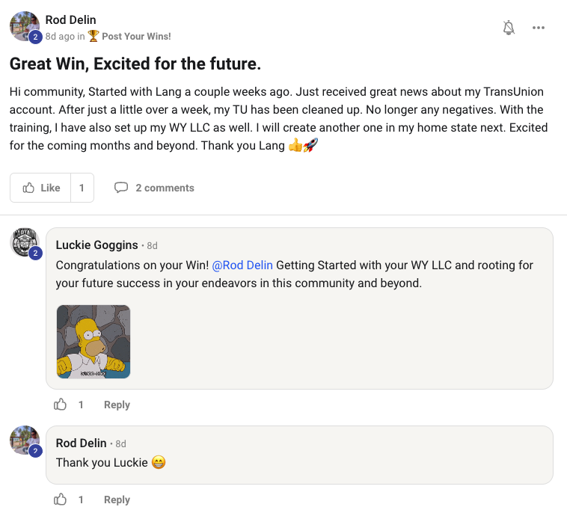Open the Post Your Wins! category
This screenshot has width=567, height=510.
(136, 36)
